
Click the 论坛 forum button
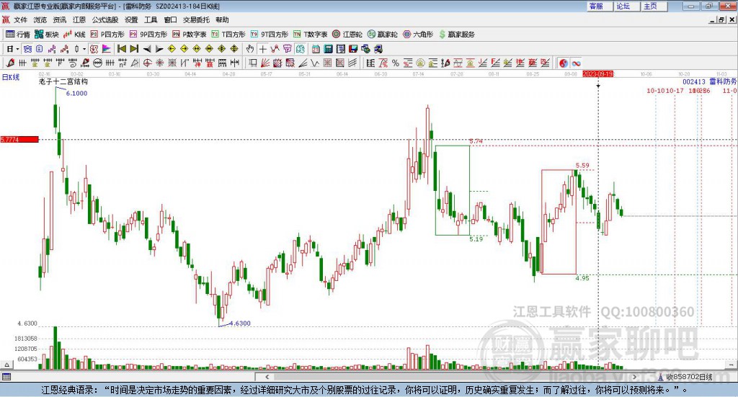[628, 6]
